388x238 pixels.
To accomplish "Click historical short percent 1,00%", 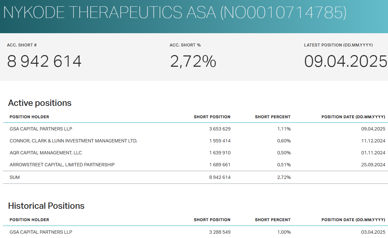I will click(x=284, y=232).
